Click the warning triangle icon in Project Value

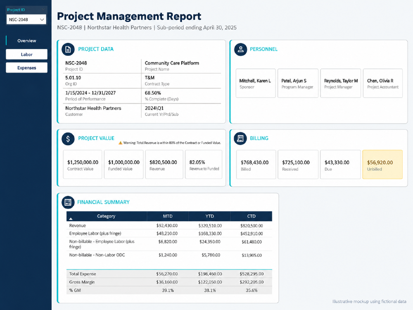coord(120,143)
